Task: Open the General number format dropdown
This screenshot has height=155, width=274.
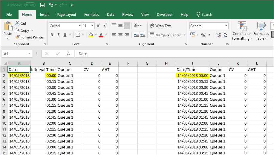Action: pyautogui.click(x=226, y=26)
